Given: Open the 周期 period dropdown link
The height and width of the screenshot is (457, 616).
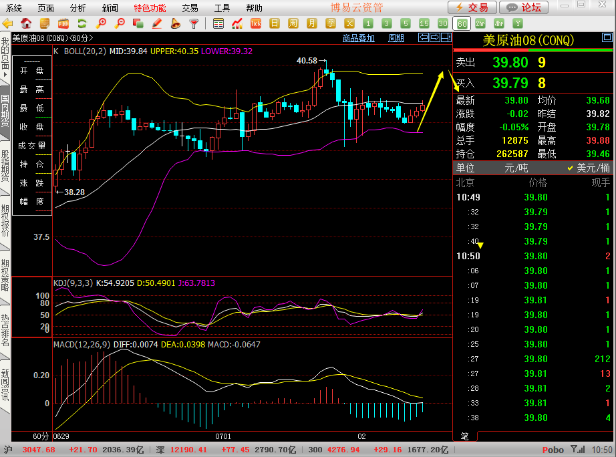Looking at the screenshot, I should click(x=396, y=38).
